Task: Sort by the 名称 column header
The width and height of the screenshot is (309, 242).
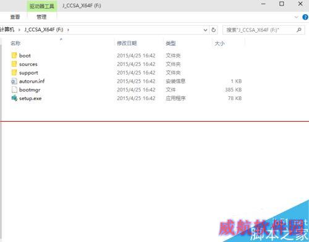Action: point(15,43)
